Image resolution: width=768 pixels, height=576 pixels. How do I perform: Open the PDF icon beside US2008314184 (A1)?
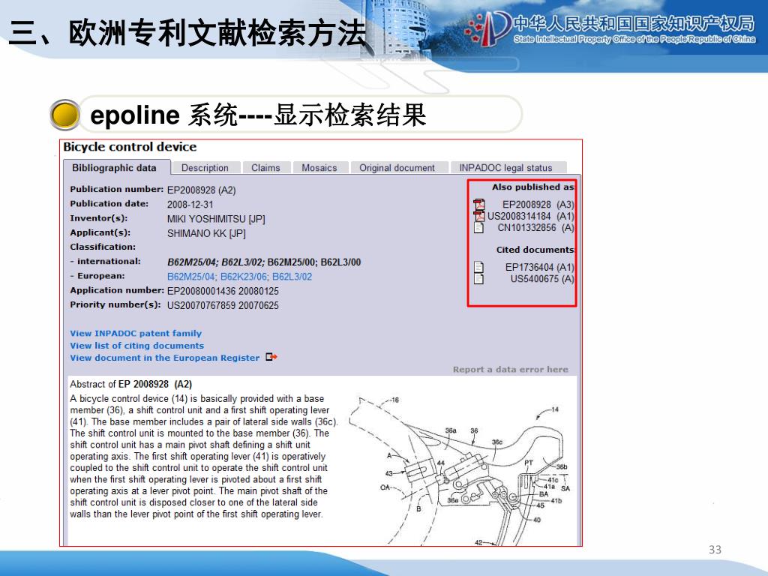[479, 216]
